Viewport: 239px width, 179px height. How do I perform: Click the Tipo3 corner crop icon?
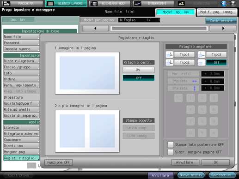click(202, 54)
